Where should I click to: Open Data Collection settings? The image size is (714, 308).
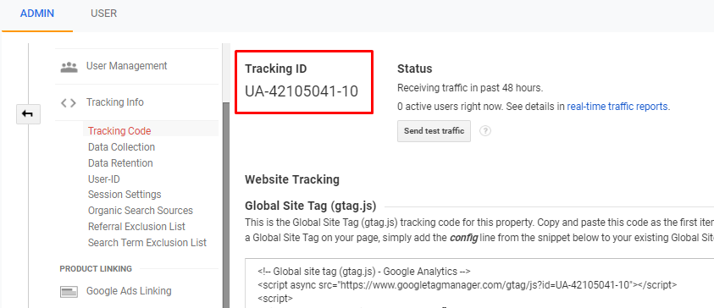(121, 147)
